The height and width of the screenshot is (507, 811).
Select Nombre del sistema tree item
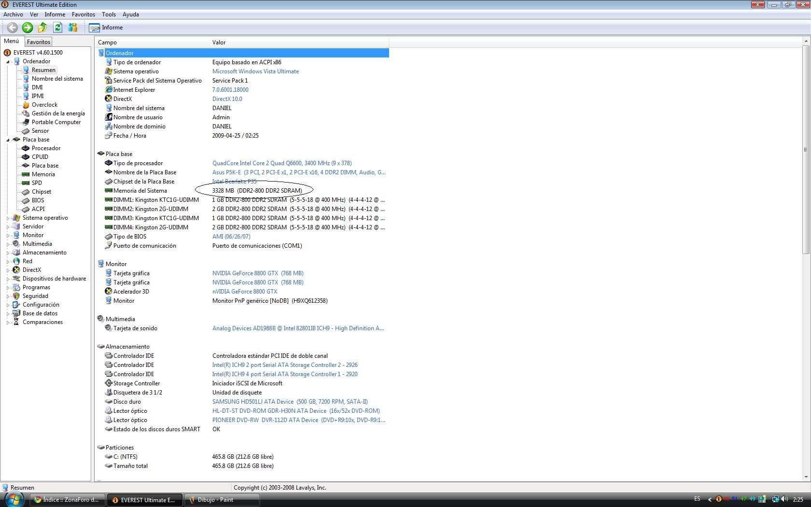57,79
